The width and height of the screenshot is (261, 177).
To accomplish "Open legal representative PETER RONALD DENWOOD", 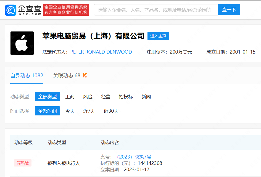I will click(101, 52).
